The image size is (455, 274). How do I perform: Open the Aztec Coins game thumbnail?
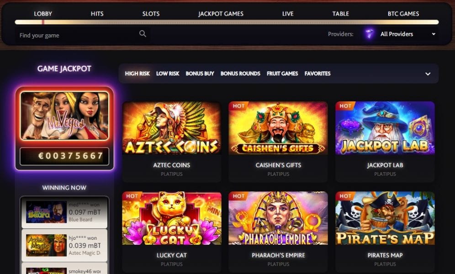click(171, 128)
